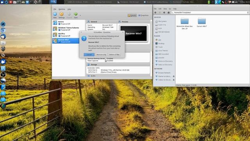
Task: Open Video on Discovery network bookmark
Action: pyautogui.click(x=165, y=65)
